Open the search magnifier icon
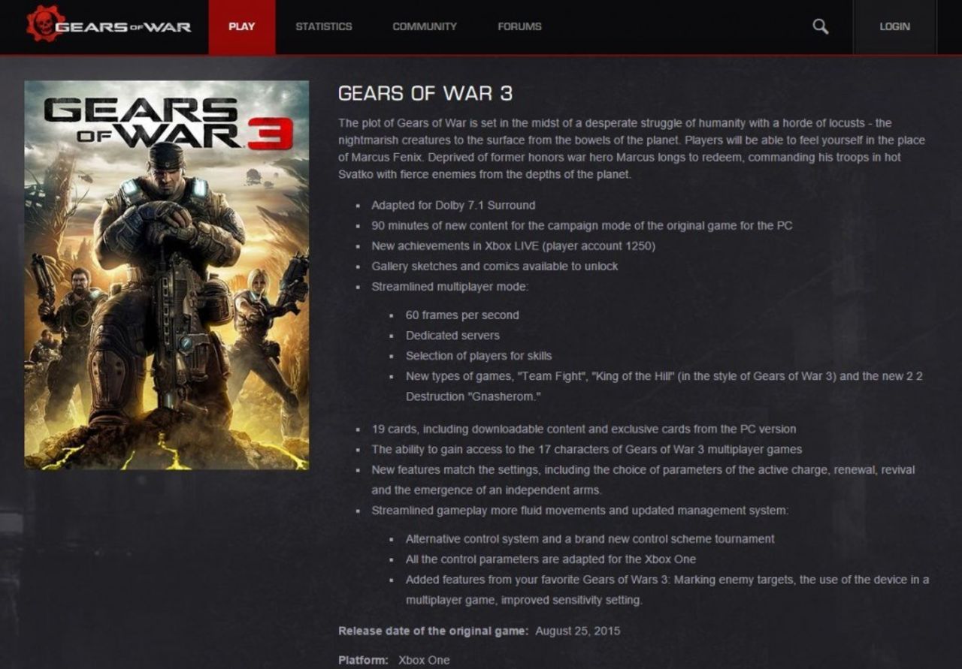 coord(818,26)
